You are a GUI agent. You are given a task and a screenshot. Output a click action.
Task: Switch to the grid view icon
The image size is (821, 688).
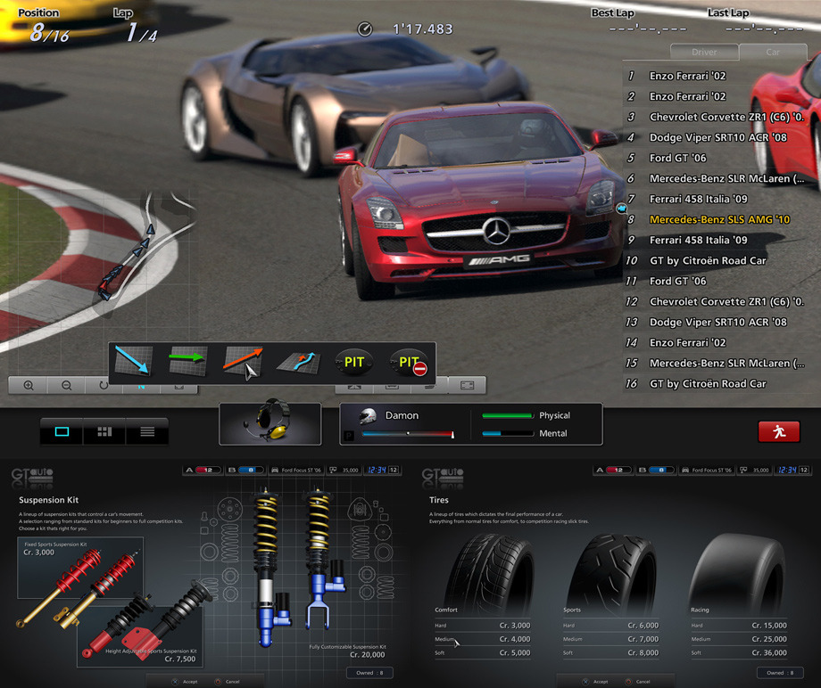point(104,431)
